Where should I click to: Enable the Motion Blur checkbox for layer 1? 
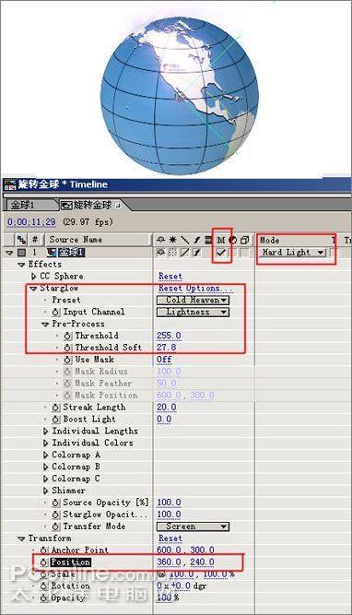coord(220,253)
